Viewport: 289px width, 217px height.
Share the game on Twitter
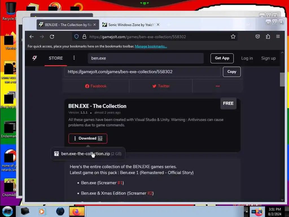161,86
